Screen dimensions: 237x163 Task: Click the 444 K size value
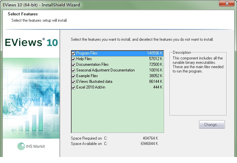click(158, 87)
